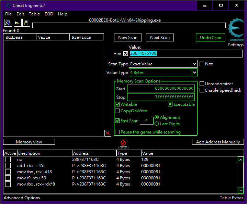
Task: Open Table Extras
Action: [232, 198]
